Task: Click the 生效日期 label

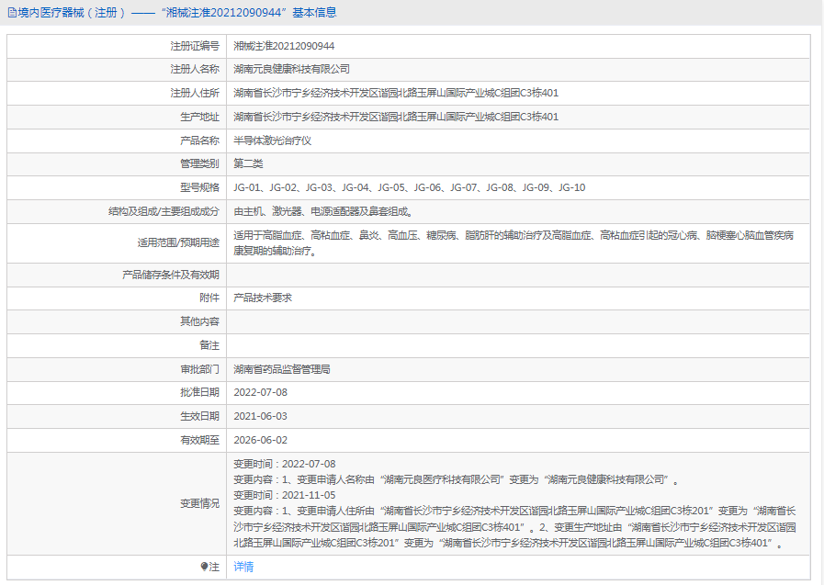Action: 199,416
